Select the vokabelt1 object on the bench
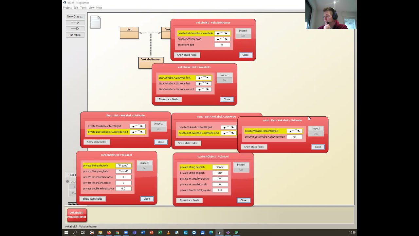 [x=77, y=215]
